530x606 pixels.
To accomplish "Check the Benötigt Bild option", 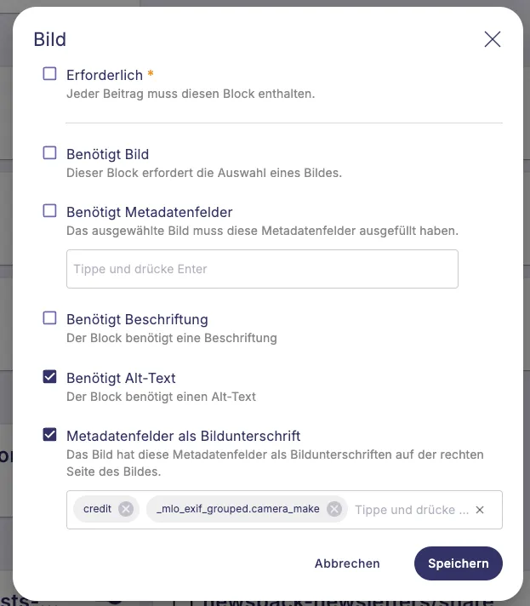I will [49, 152].
